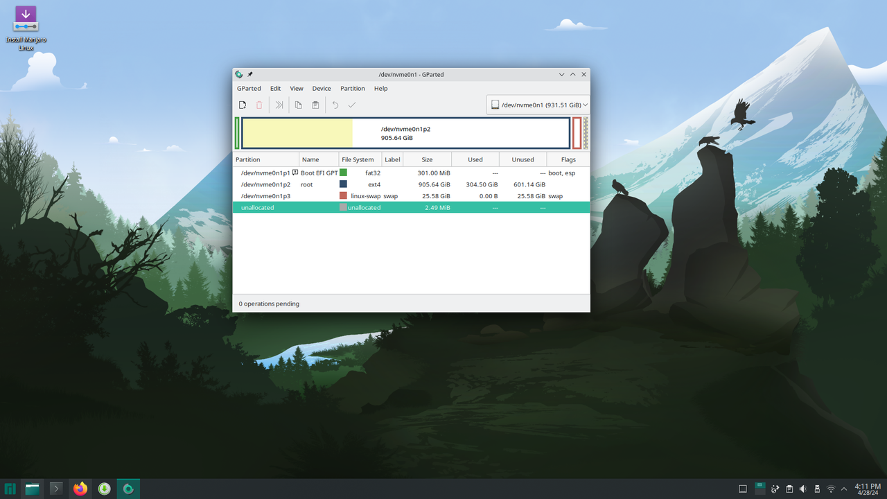Viewport: 887px width, 499px height.
Task: Click the Paste partition toolbar icon
Action: tap(315, 105)
